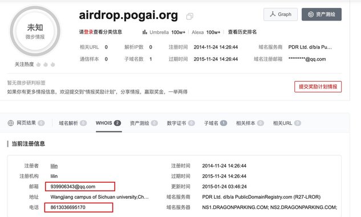Open the 相关URL tab

287,123
